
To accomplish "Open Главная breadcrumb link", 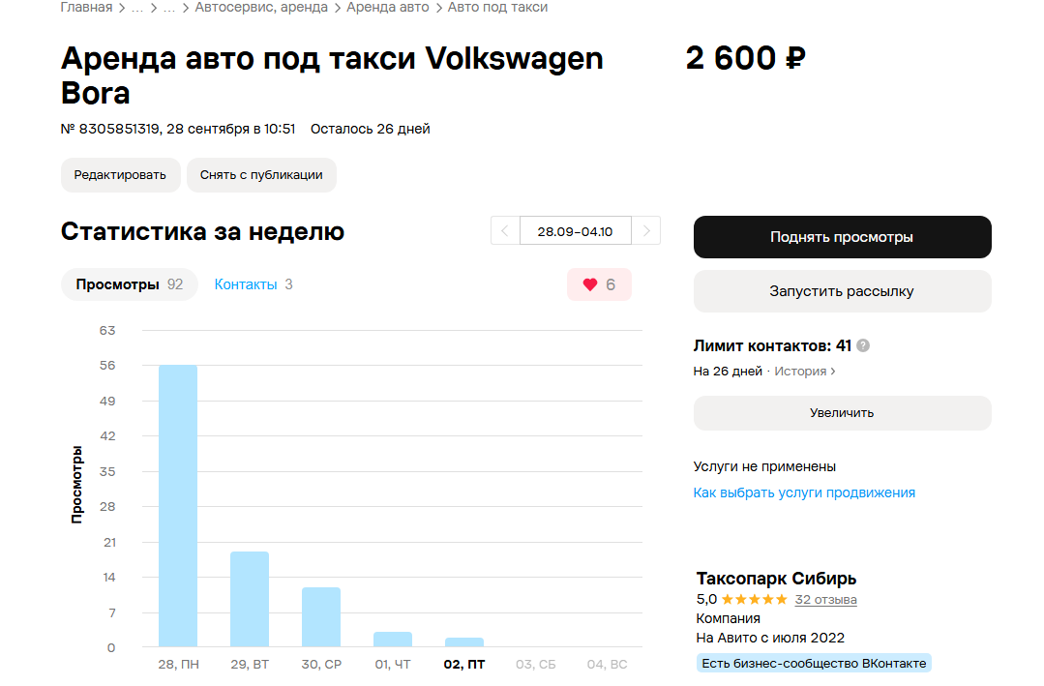I will tap(86, 8).
